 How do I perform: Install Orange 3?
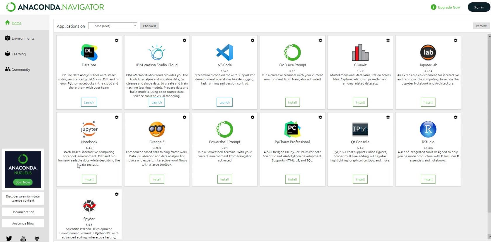[157, 179]
